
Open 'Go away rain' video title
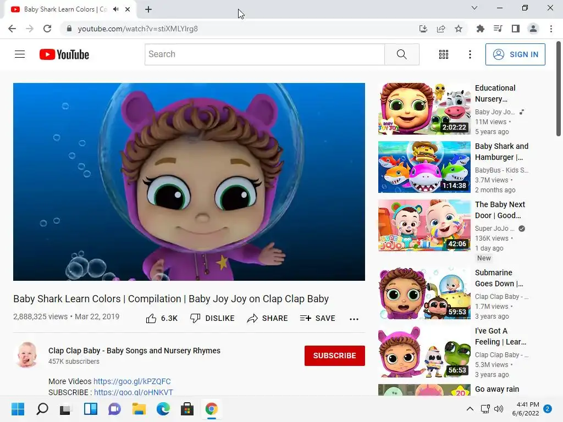click(497, 389)
